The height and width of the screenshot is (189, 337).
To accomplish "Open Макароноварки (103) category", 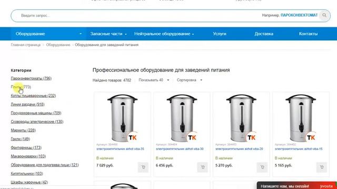I will coord(28,156).
